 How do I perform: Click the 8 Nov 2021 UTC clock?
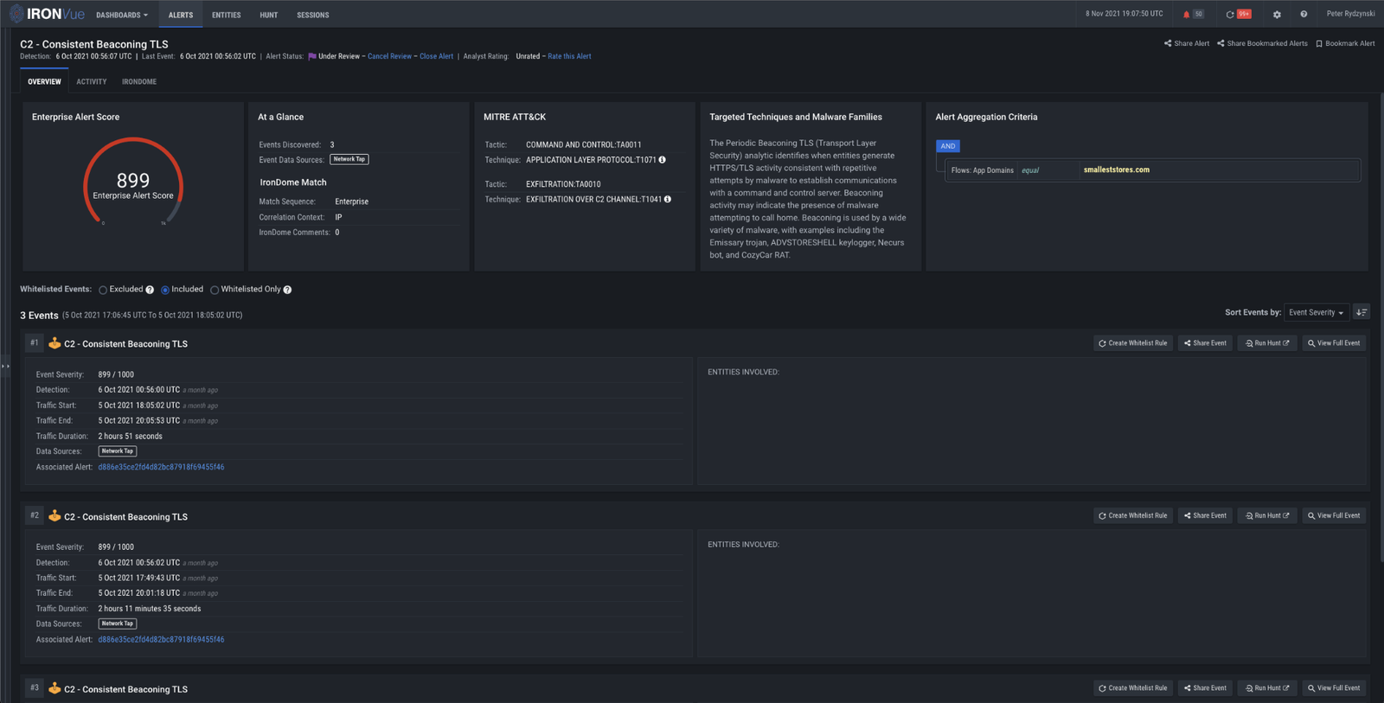tap(1124, 14)
